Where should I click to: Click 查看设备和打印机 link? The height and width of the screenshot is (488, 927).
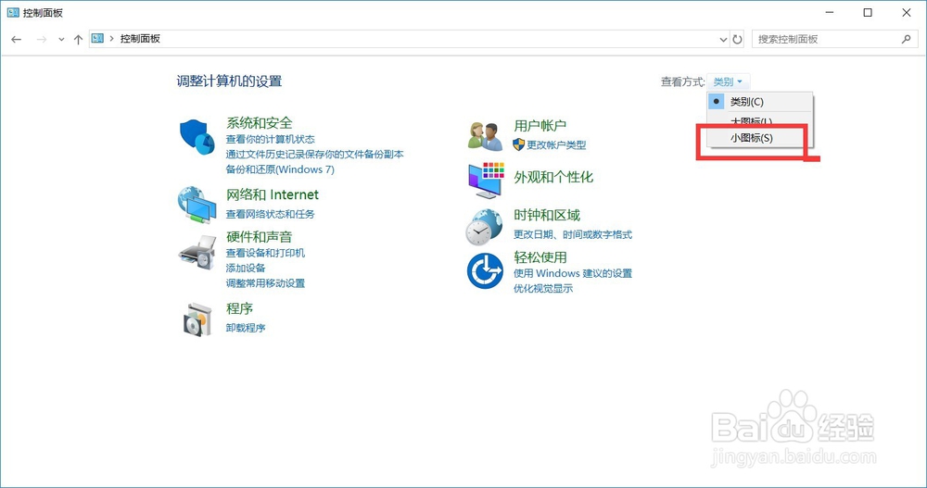click(x=265, y=253)
